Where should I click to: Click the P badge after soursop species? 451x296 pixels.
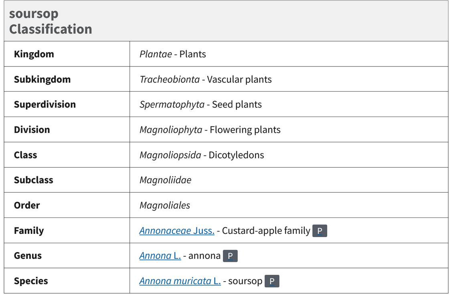272,282
